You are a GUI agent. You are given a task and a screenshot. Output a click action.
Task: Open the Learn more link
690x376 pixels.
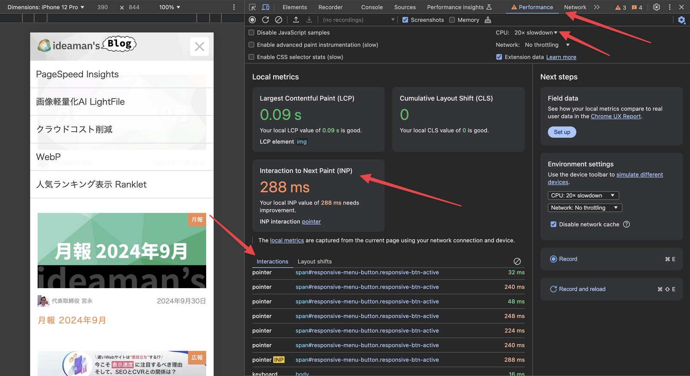tap(561, 57)
